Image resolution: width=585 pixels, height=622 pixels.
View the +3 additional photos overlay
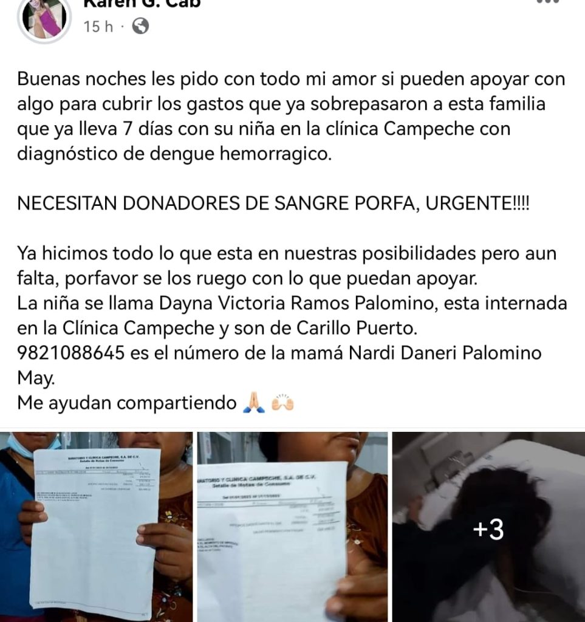click(x=488, y=527)
